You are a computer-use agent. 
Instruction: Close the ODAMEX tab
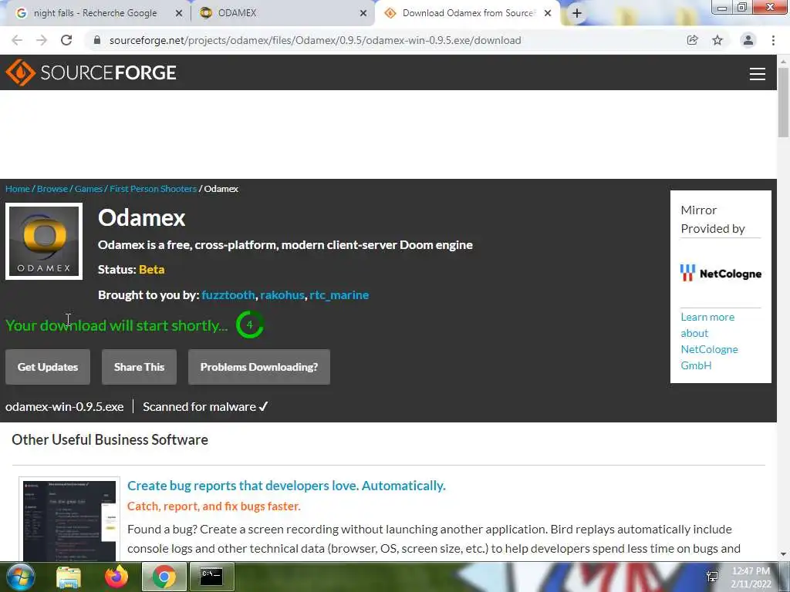tap(363, 14)
